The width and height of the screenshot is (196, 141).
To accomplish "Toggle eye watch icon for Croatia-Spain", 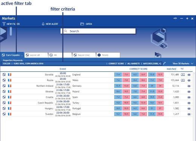I will tap(189, 97).
